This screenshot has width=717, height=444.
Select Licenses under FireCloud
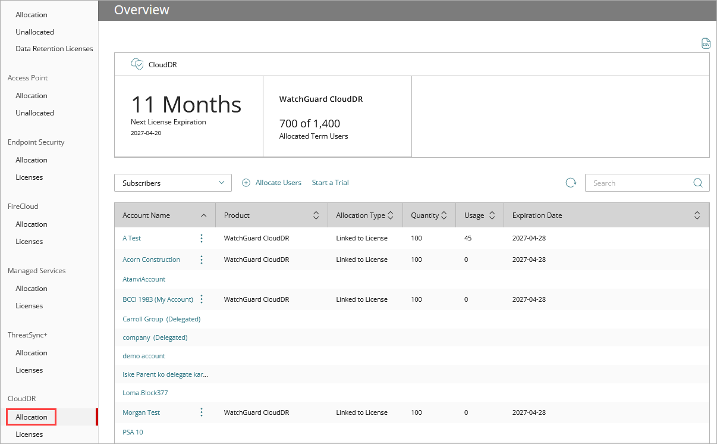pos(29,242)
